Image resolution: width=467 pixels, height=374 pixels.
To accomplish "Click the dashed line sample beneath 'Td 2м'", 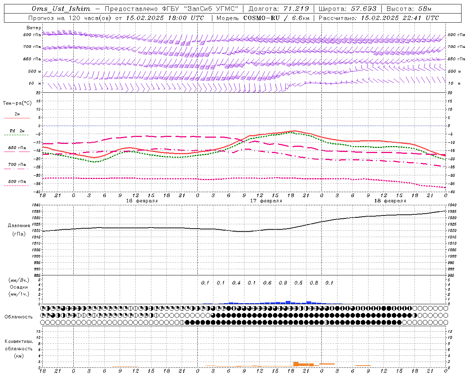I will pyautogui.click(x=17, y=135).
